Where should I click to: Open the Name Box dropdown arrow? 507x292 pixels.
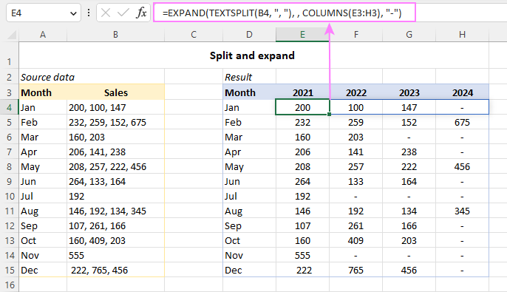[73, 13]
